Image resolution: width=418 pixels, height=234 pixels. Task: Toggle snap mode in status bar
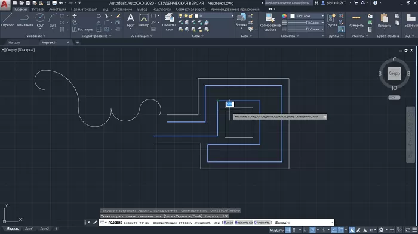pyautogui.click(x=294, y=230)
